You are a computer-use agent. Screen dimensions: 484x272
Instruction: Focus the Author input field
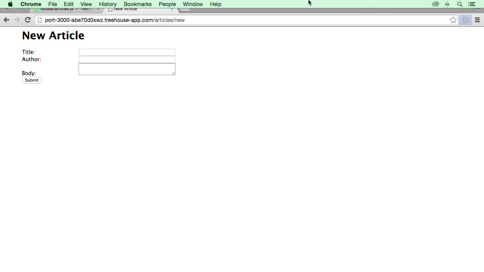click(x=127, y=59)
